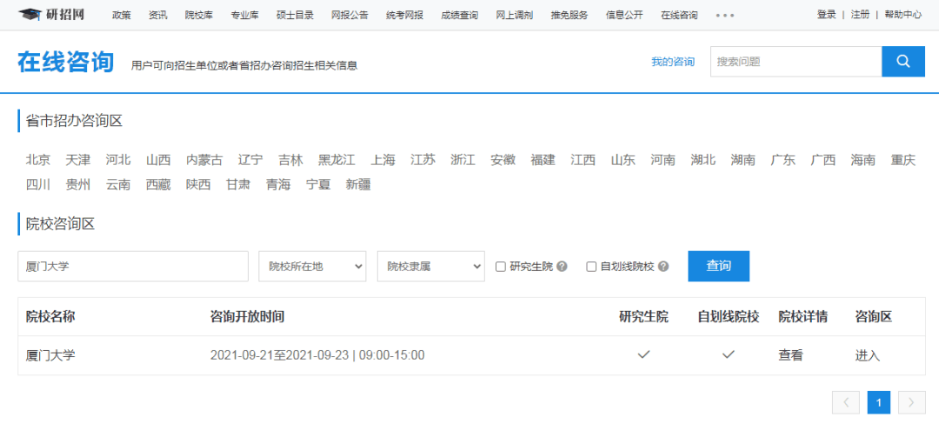Click the magnifier search button

tap(903, 62)
